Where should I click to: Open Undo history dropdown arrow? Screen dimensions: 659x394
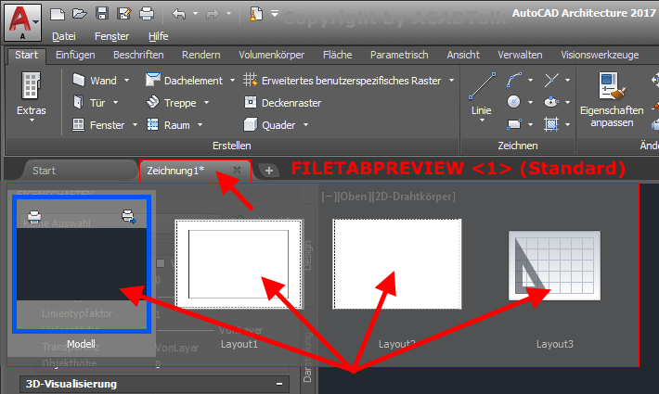196,14
